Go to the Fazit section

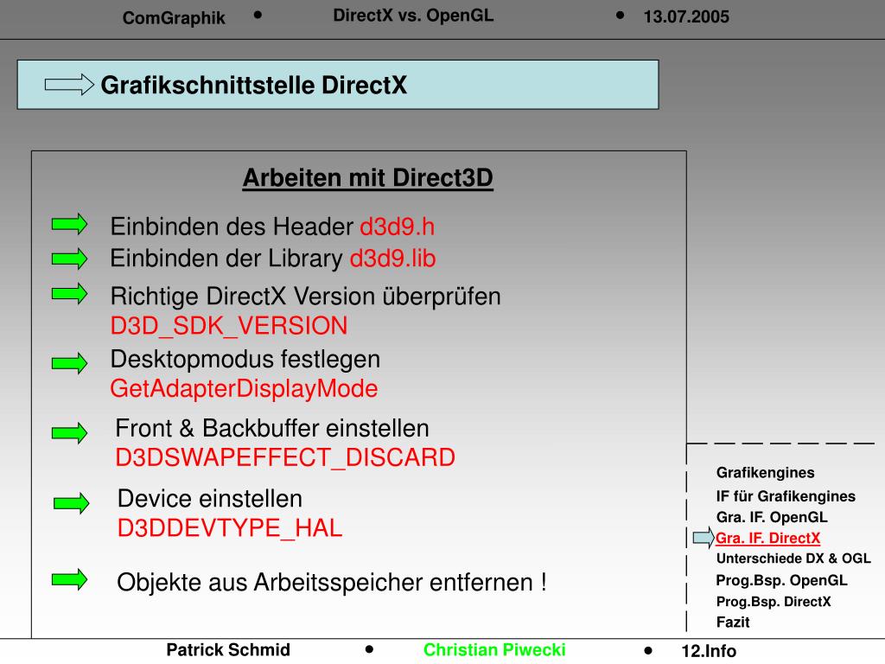click(x=733, y=622)
